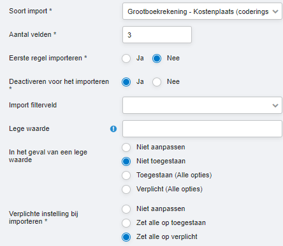Image resolution: width=283 pixels, height=246 pixels.
Task: Click the Toegestaan (Alle opties) label text
Action: click(174, 175)
